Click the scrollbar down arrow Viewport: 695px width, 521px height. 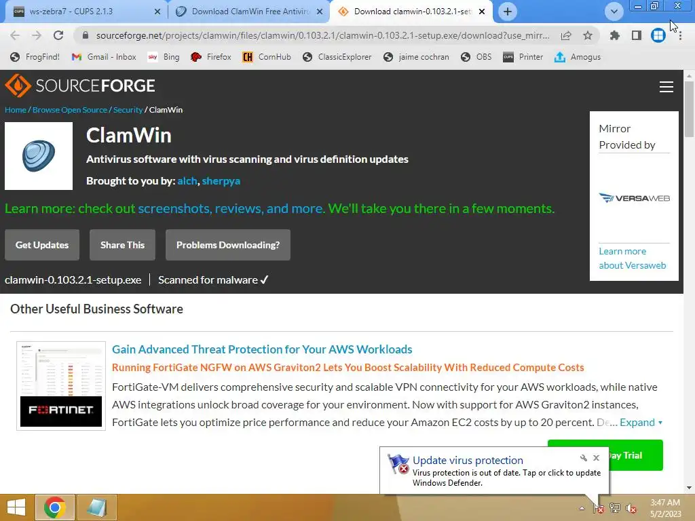pos(689,488)
